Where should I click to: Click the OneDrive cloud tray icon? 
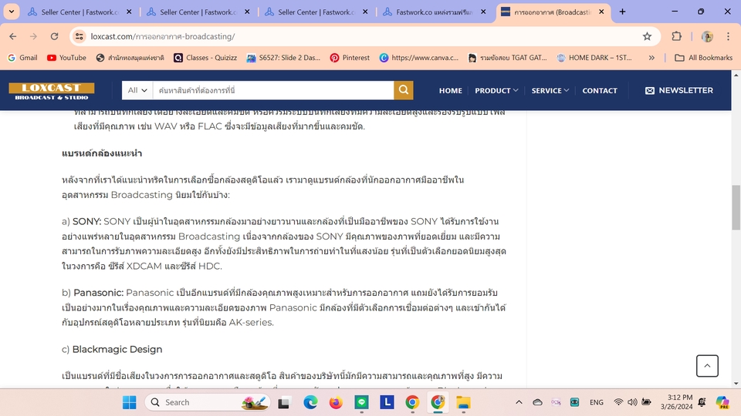537,402
